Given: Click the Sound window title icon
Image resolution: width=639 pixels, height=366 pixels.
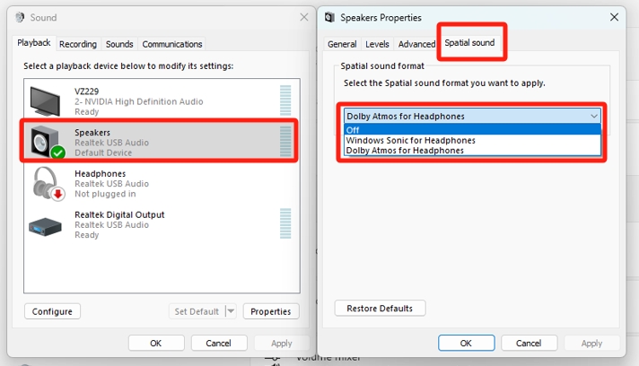Looking at the screenshot, I should [x=20, y=17].
